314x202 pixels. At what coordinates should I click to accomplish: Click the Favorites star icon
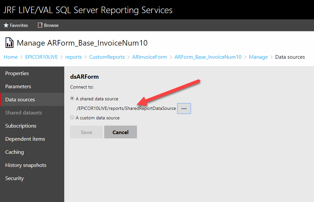6,25
